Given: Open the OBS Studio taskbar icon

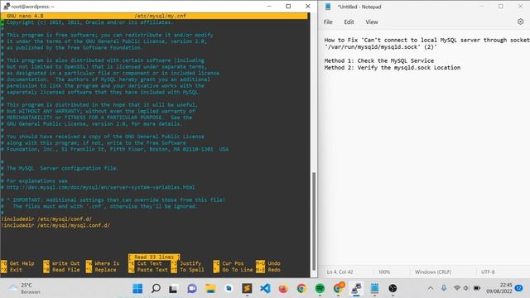Looking at the screenshot, I should (x=393, y=288).
